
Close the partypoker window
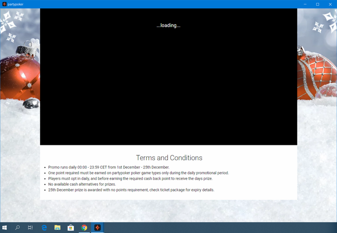330,4
